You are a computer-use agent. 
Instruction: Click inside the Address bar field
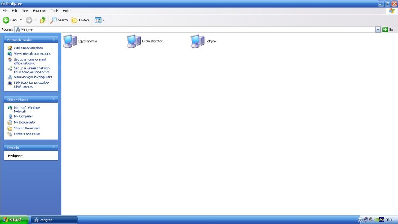coord(194,29)
